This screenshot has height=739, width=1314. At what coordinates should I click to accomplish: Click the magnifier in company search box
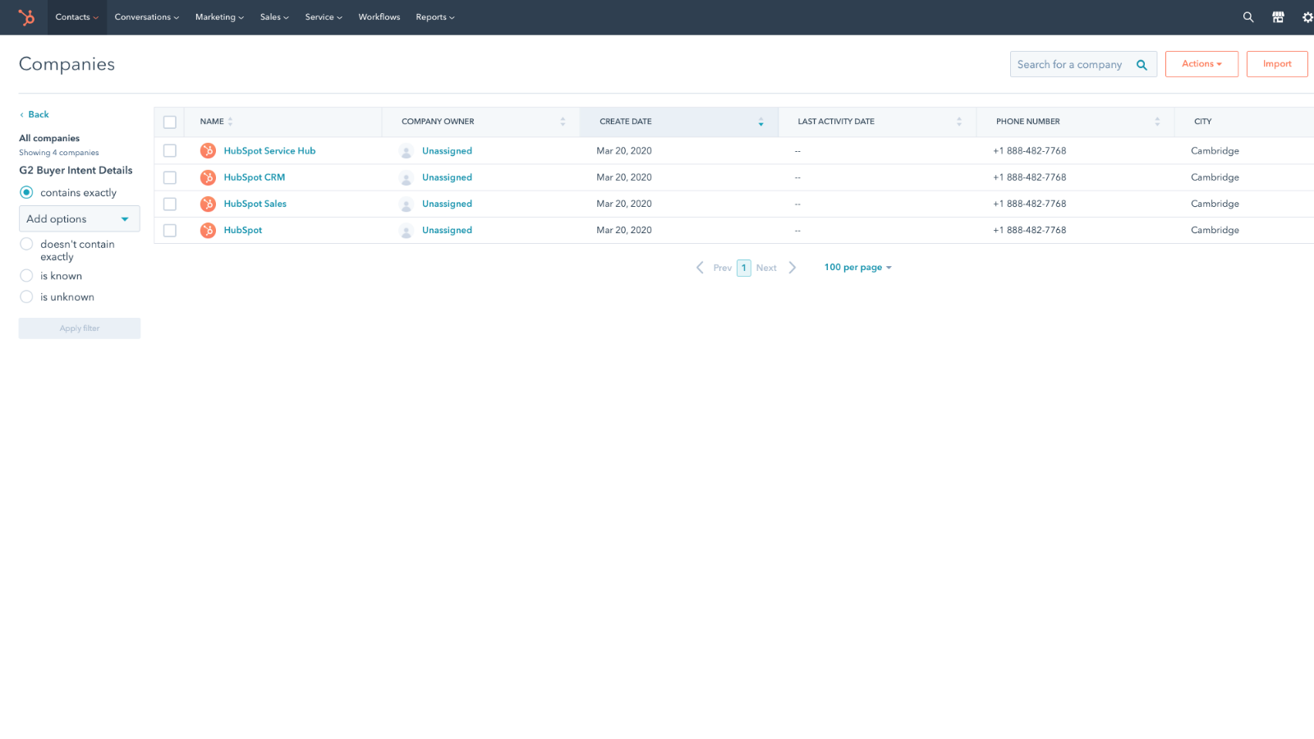[1142, 65]
